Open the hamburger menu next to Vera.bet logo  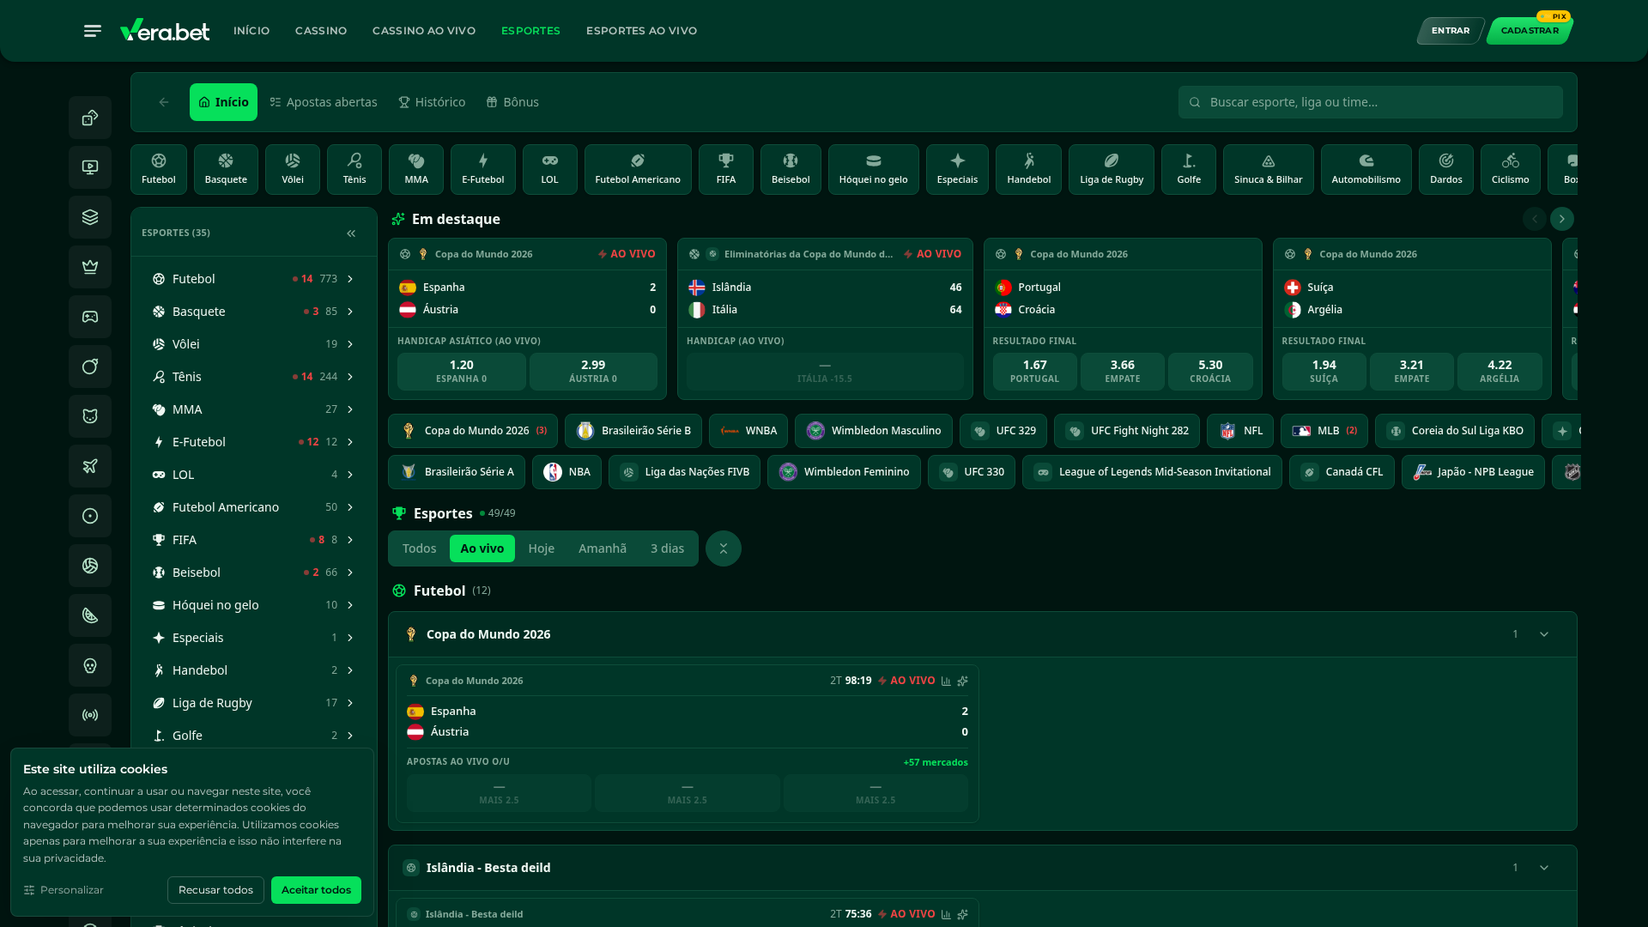pyautogui.click(x=93, y=31)
